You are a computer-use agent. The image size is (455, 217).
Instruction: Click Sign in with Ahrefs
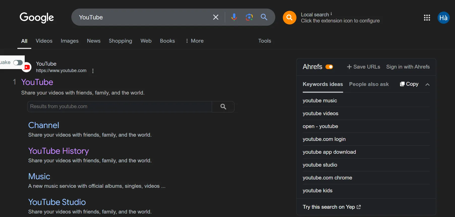[x=408, y=67]
